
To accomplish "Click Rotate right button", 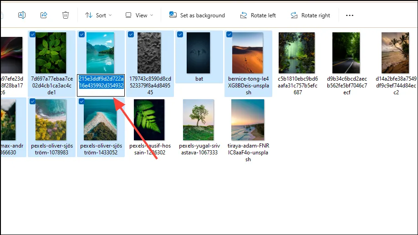I will tap(310, 15).
